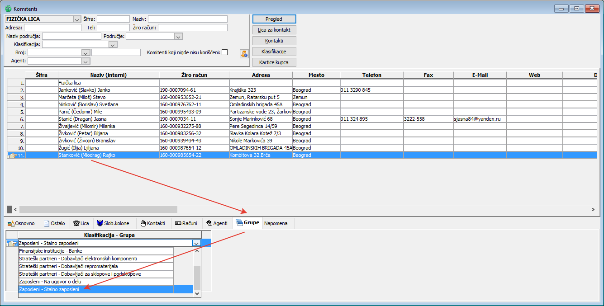Open the Kontakti tab with the hand icon
The height and width of the screenshot is (306, 604).
[152, 223]
